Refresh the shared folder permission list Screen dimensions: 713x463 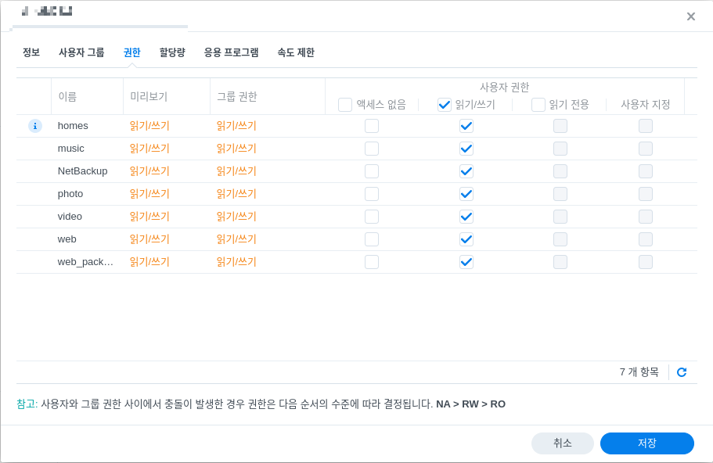[x=682, y=372]
